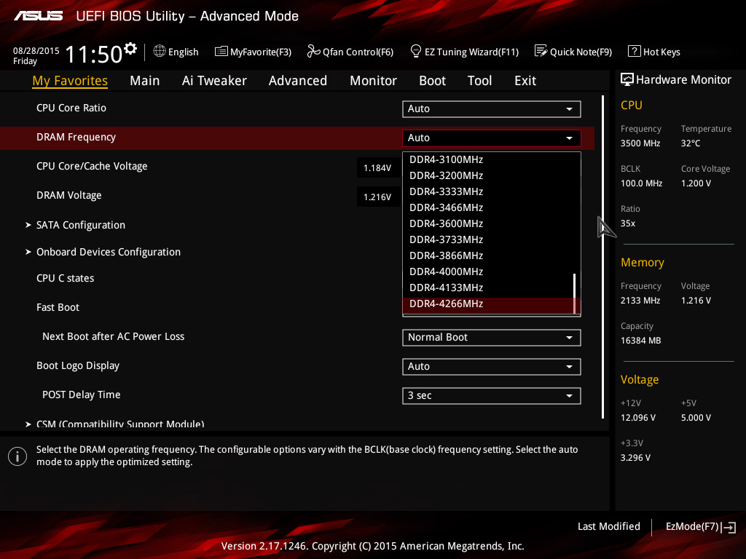Open MyFavorite(F3) list icon

pos(221,52)
